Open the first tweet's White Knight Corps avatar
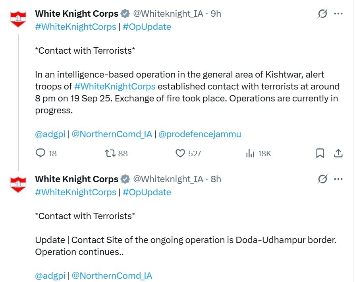 pyautogui.click(x=18, y=18)
